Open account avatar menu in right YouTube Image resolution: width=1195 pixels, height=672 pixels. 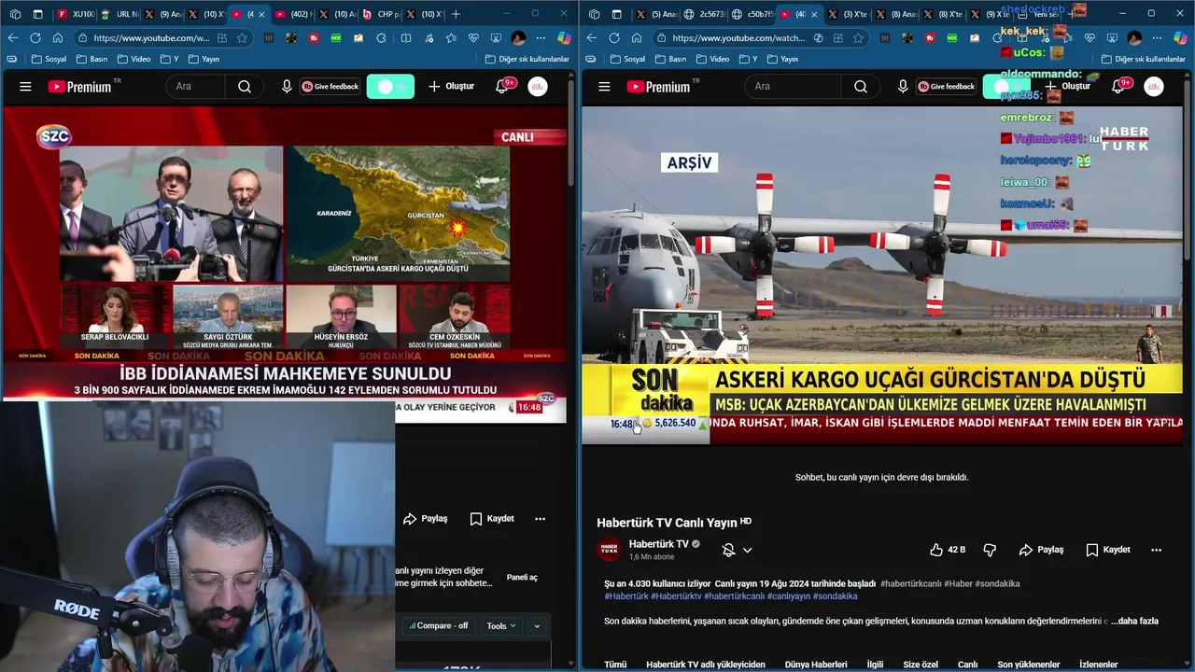[1154, 87]
